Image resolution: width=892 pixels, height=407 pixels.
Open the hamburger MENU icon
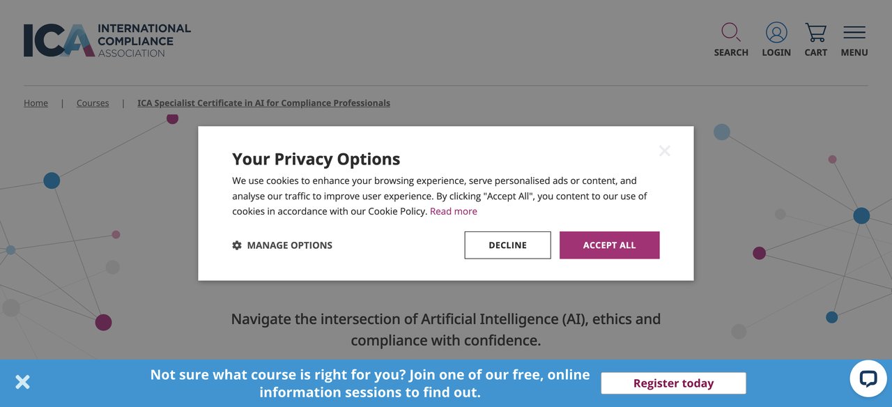click(854, 31)
